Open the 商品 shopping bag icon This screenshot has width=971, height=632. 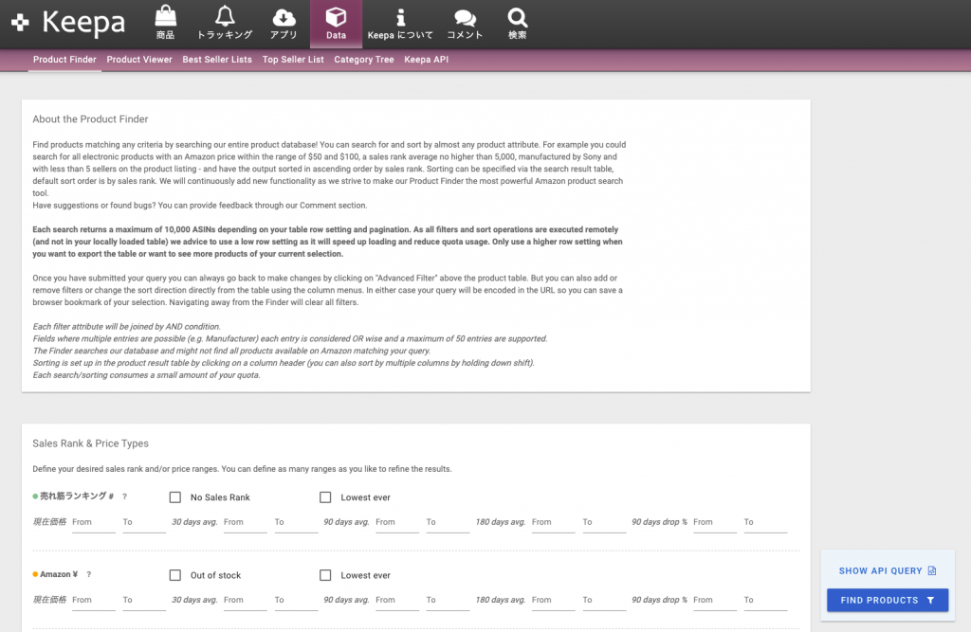165,18
